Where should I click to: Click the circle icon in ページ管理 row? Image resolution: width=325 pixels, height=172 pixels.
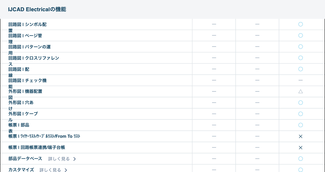300,35
